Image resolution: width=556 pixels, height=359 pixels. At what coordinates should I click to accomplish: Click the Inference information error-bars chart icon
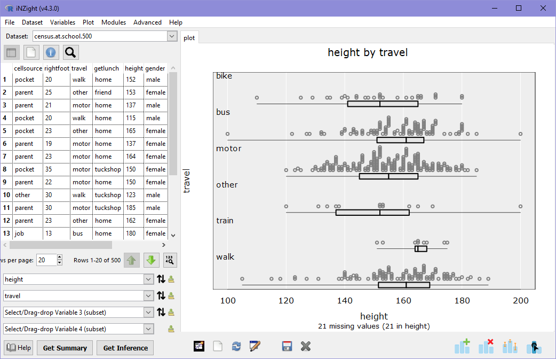pyautogui.click(x=510, y=346)
